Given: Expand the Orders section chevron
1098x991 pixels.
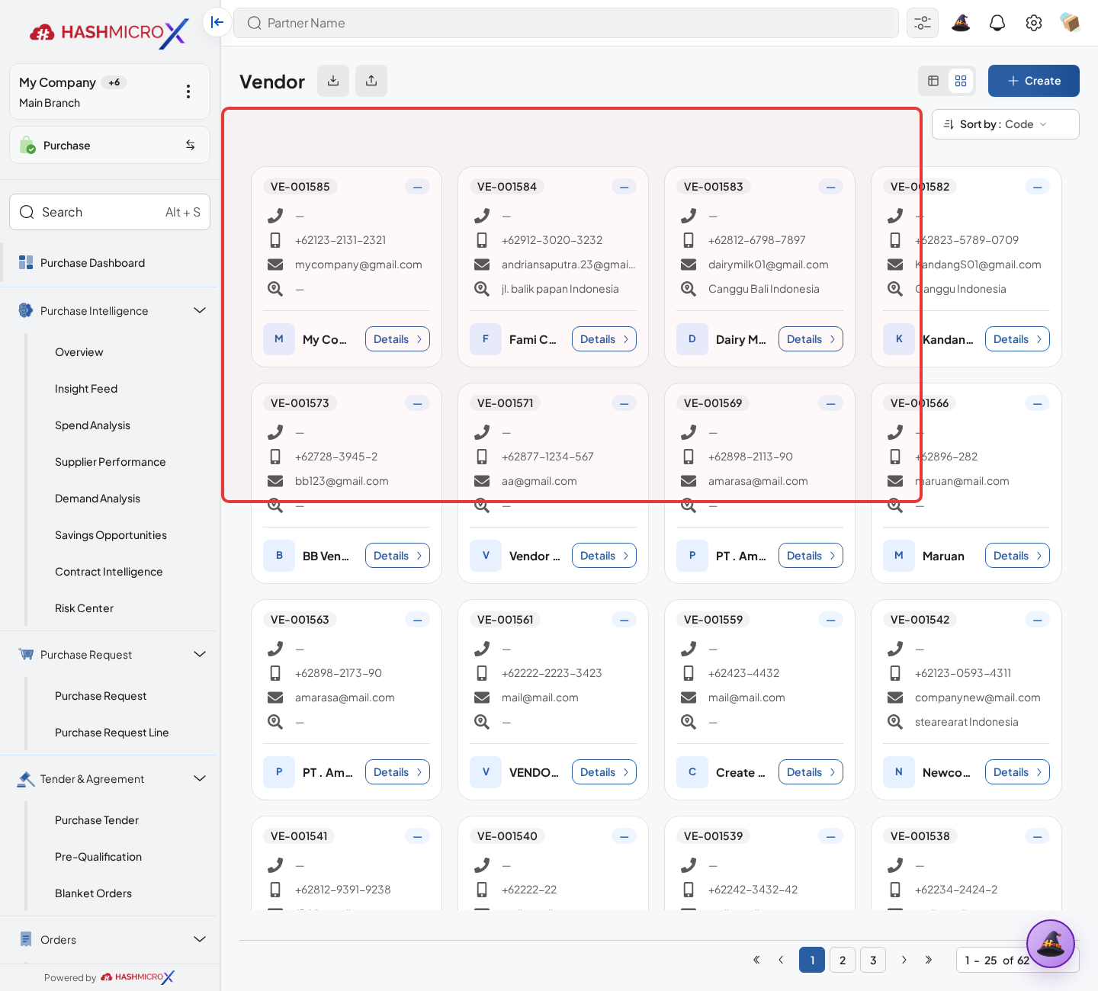Looking at the screenshot, I should (200, 939).
